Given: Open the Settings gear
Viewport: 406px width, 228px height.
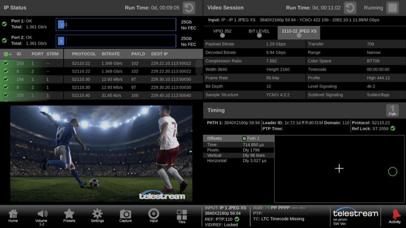Looking at the screenshot, I should pyautogui.click(x=97, y=216).
